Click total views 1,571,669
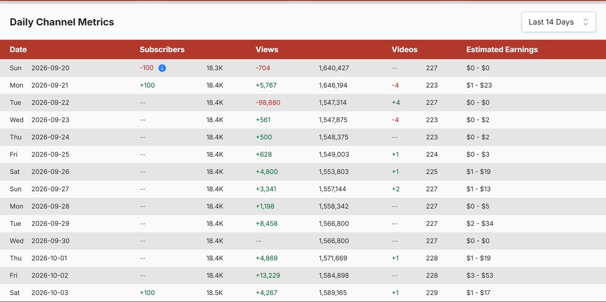606x302 pixels. [333, 258]
